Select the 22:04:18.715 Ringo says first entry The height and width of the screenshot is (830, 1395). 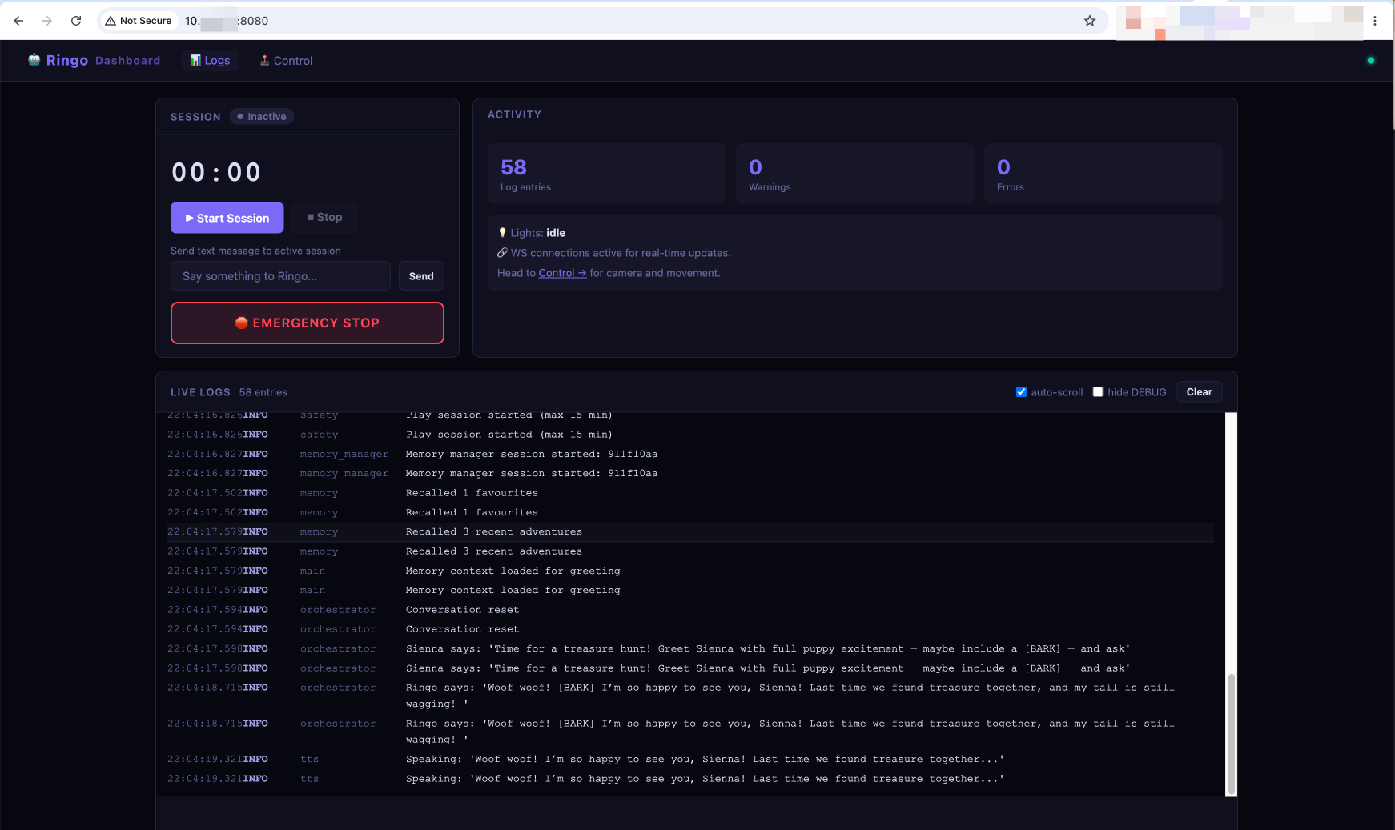click(x=690, y=696)
